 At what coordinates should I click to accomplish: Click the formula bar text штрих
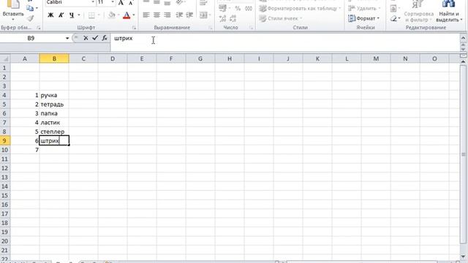point(124,39)
